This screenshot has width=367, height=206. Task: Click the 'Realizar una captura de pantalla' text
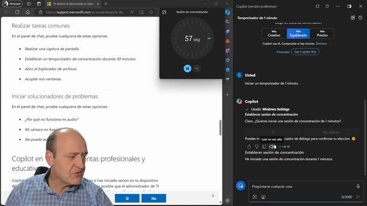[x=52, y=49]
